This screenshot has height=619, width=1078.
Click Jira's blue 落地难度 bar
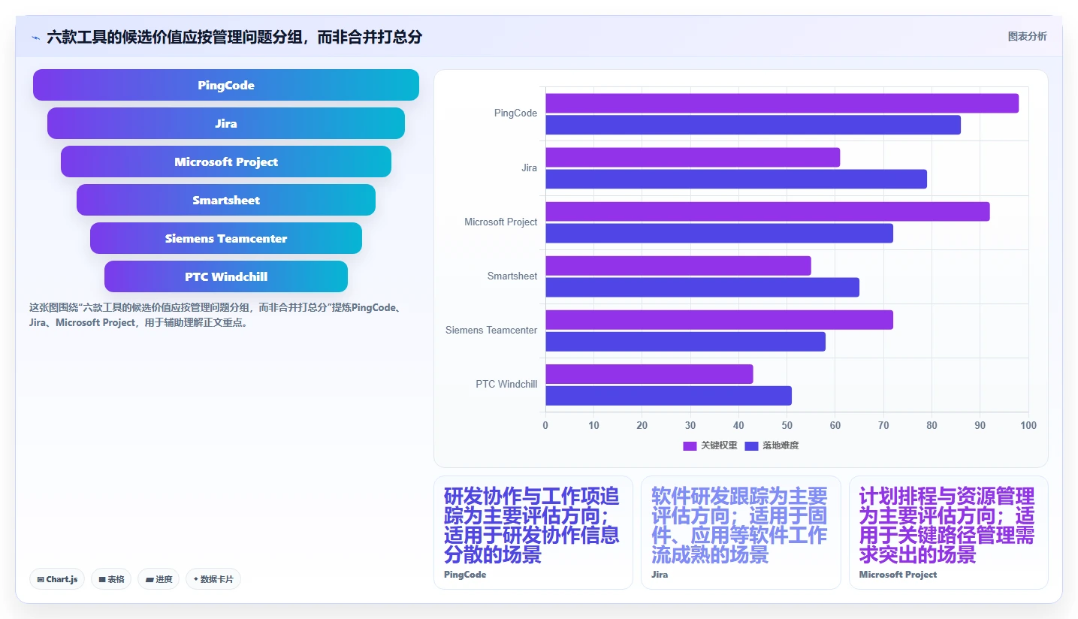[x=736, y=179]
